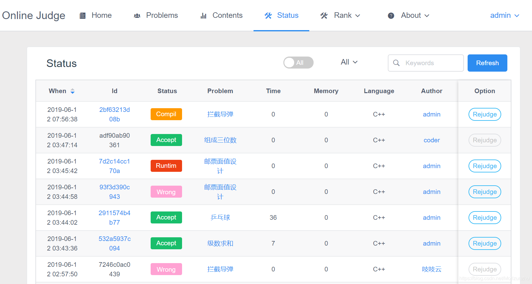
Task: Open problem 组成三位数
Action: pos(220,140)
